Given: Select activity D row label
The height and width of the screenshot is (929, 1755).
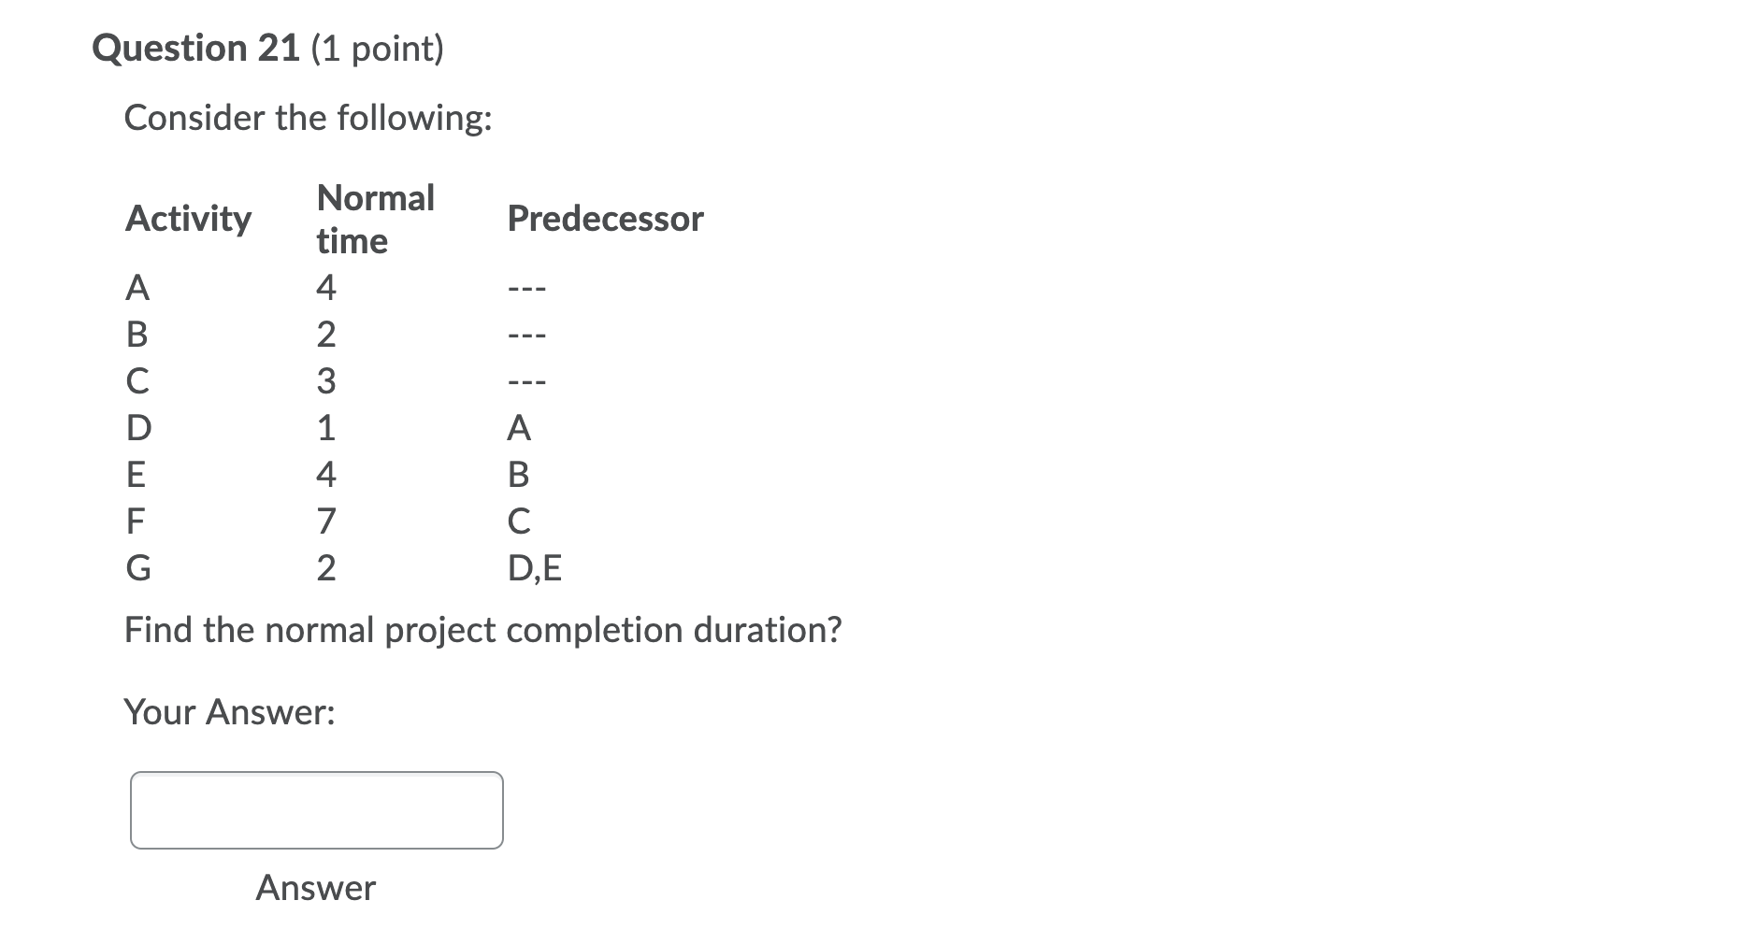Looking at the screenshot, I should click(138, 428).
